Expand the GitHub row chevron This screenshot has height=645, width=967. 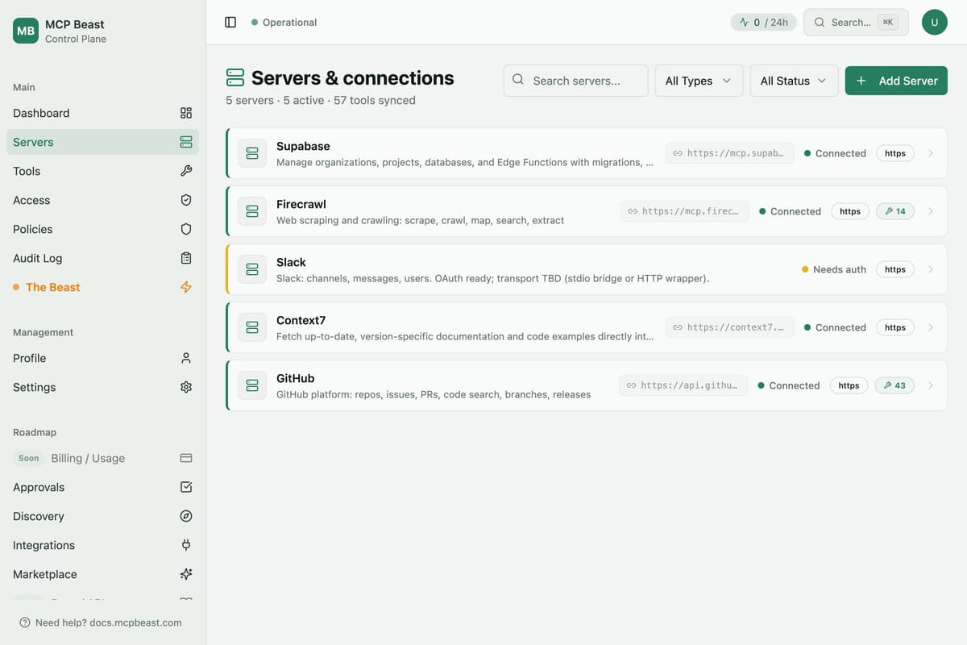click(x=931, y=385)
